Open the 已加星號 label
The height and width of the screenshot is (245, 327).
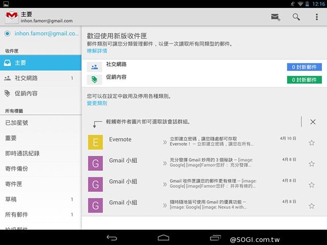[x=41, y=122]
